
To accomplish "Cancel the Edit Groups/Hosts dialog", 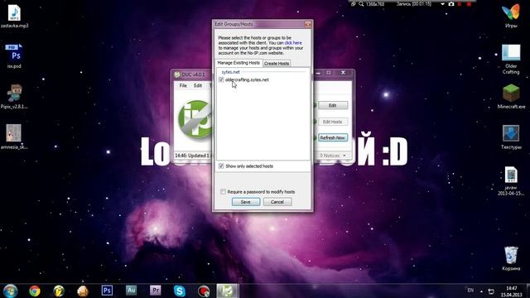I will tap(277, 202).
